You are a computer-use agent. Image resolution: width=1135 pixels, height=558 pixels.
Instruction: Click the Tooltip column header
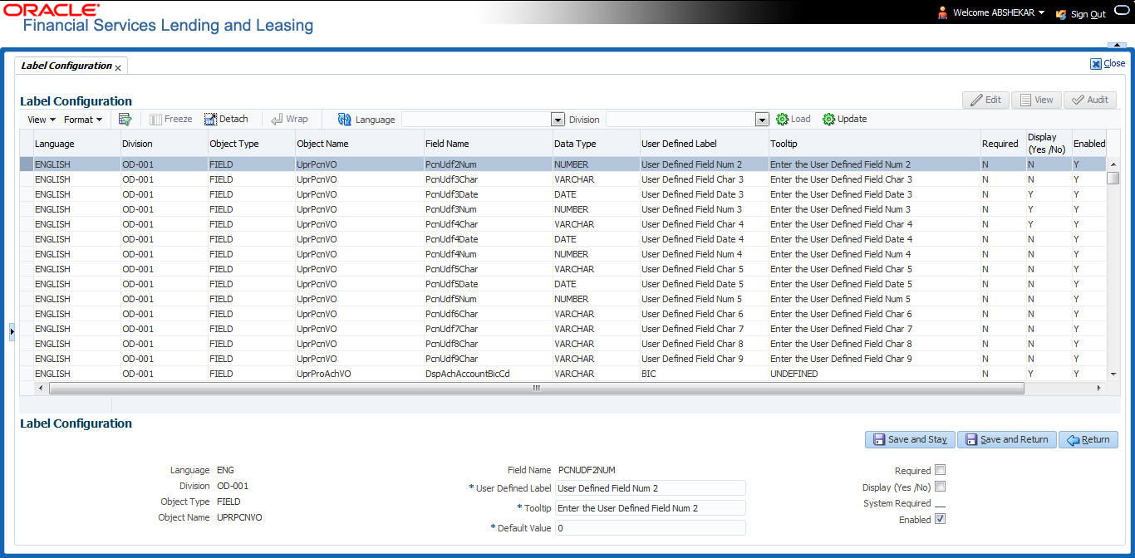pyautogui.click(x=874, y=144)
